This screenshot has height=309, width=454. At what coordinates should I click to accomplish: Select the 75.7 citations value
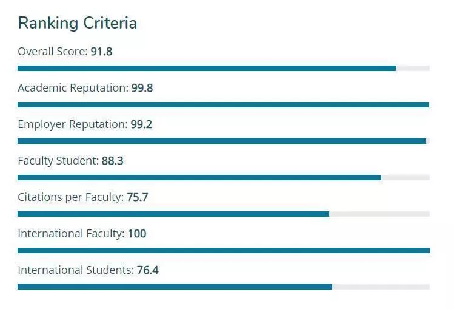(138, 197)
